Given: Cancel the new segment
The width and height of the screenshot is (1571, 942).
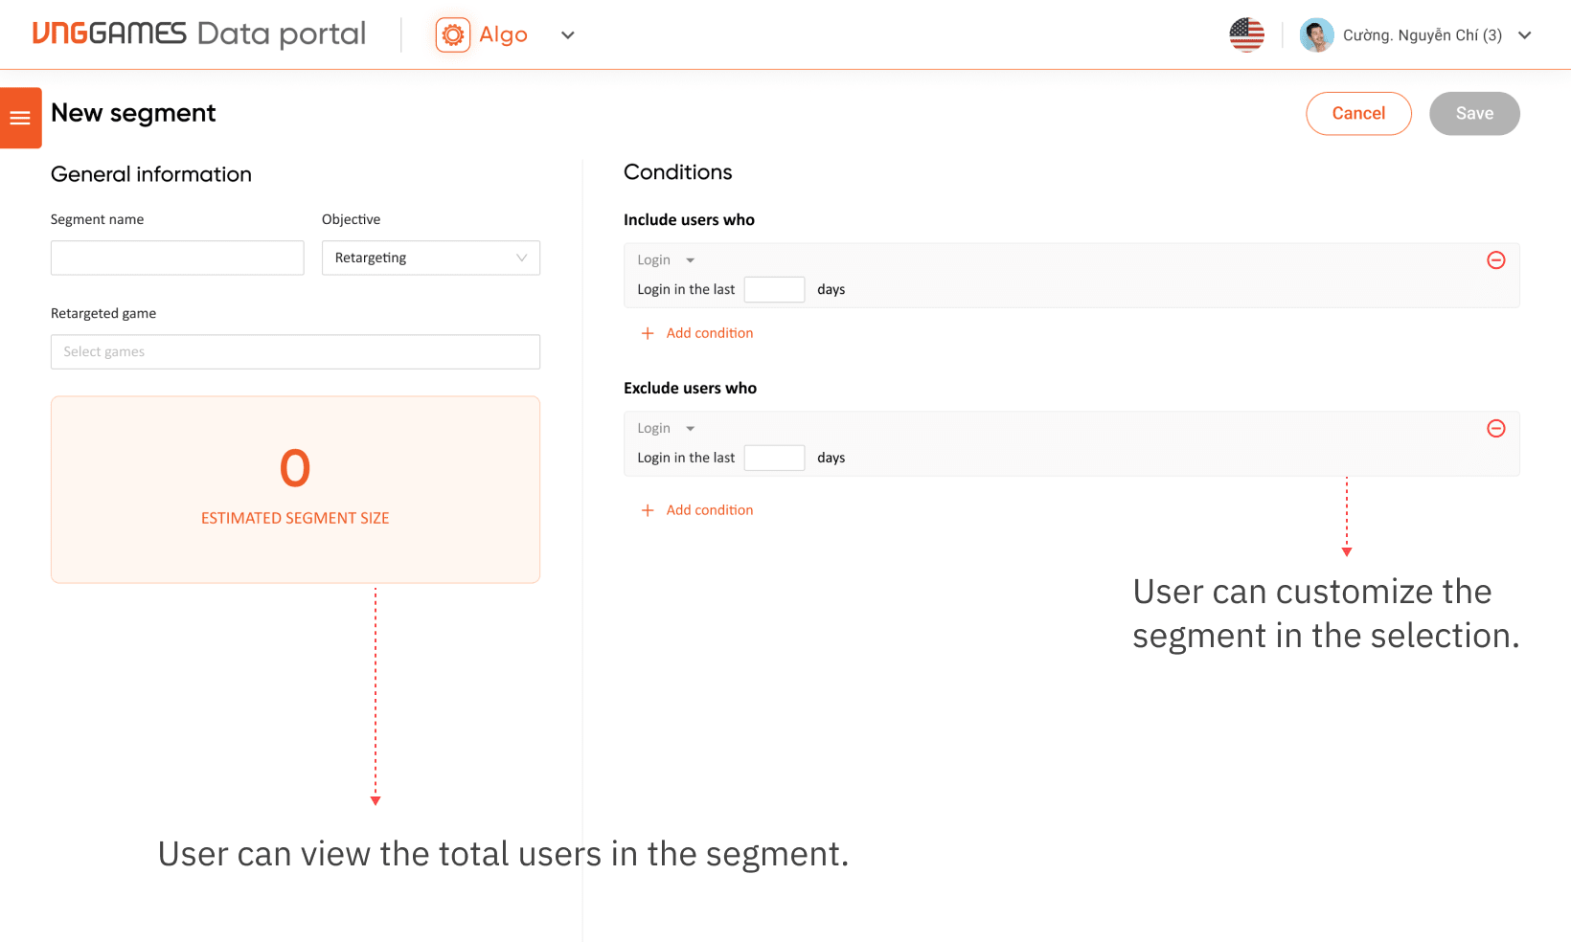Looking at the screenshot, I should click(1358, 114).
